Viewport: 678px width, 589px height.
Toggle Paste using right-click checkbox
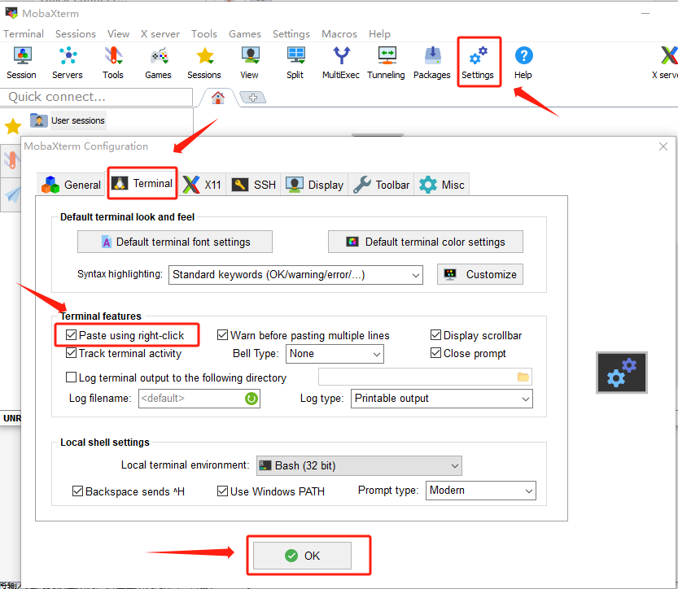(72, 335)
